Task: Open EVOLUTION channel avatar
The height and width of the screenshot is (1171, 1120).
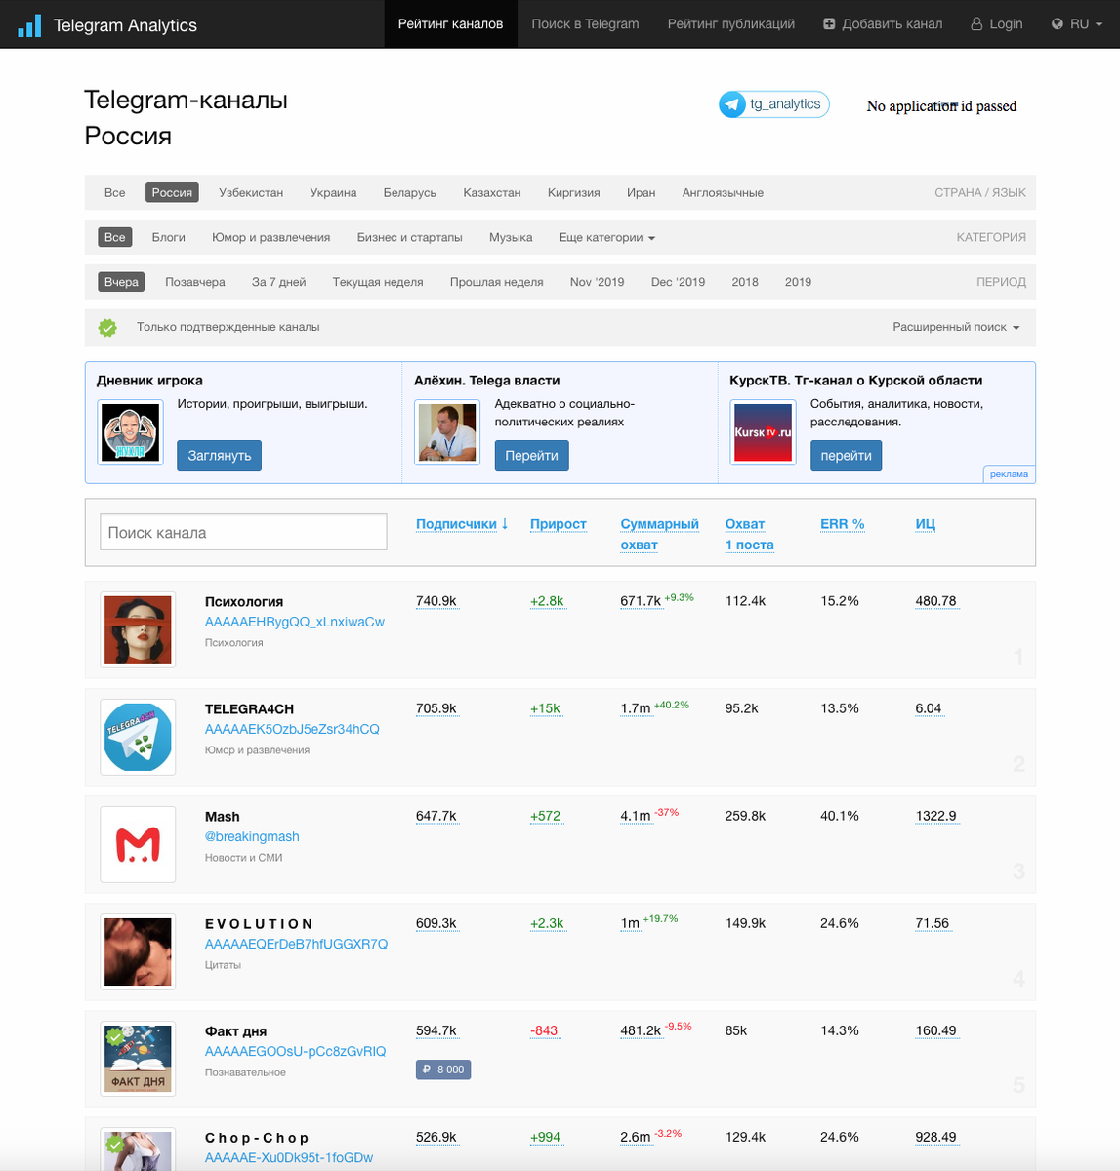Action: (138, 951)
